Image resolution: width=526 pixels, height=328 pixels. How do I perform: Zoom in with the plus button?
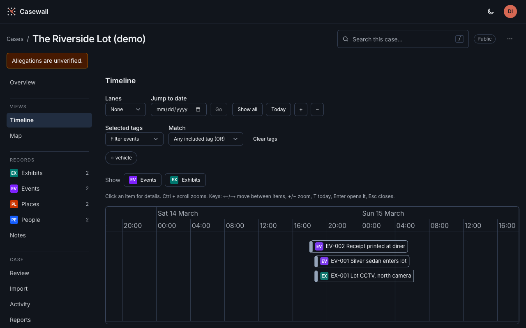pyautogui.click(x=301, y=109)
